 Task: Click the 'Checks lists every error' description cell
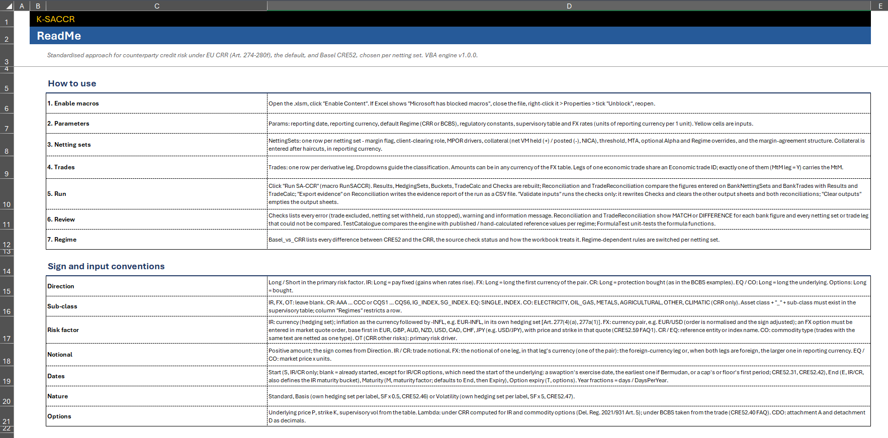[569, 220]
